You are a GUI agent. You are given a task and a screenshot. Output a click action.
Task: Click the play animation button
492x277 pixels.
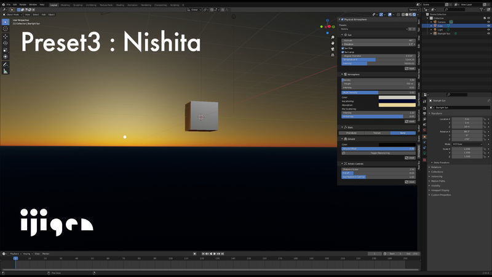(x=215, y=254)
